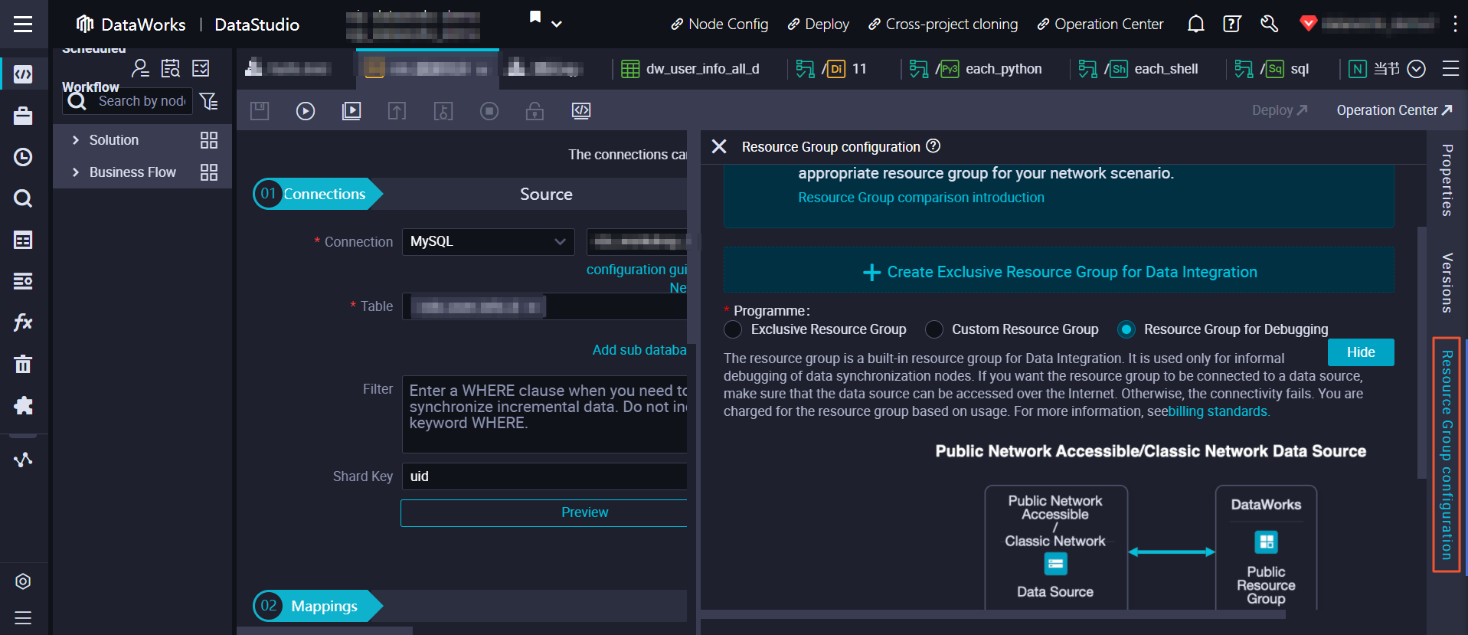Open Operation Center in top header
This screenshot has width=1468, height=635.
coord(1100,25)
